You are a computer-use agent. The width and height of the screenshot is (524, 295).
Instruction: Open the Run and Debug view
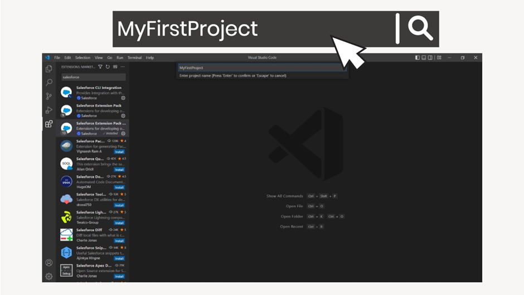click(x=49, y=110)
